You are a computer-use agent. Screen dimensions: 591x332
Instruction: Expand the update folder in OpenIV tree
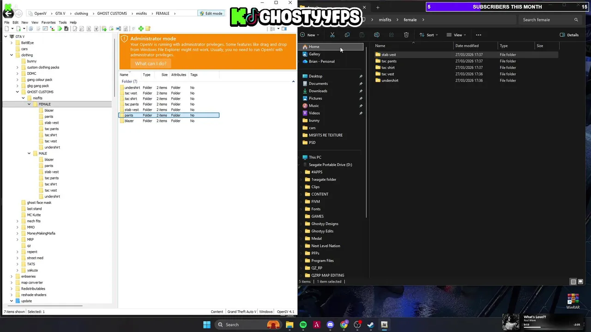pos(12,301)
